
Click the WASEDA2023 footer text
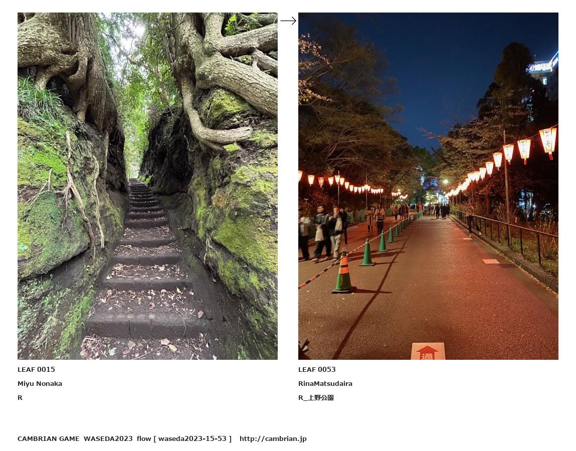point(108,438)
